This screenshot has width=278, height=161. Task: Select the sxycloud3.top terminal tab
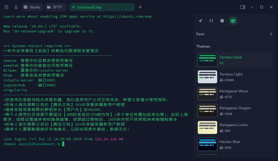(102, 7)
